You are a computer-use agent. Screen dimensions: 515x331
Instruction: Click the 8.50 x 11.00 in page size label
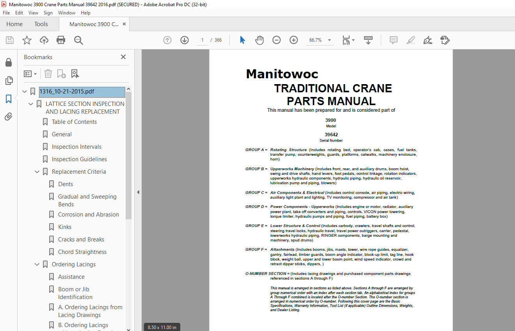(162, 327)
